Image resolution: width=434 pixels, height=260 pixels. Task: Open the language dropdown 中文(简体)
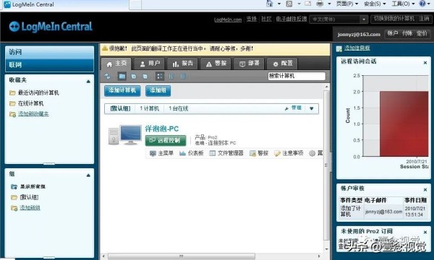pos(339,19)
